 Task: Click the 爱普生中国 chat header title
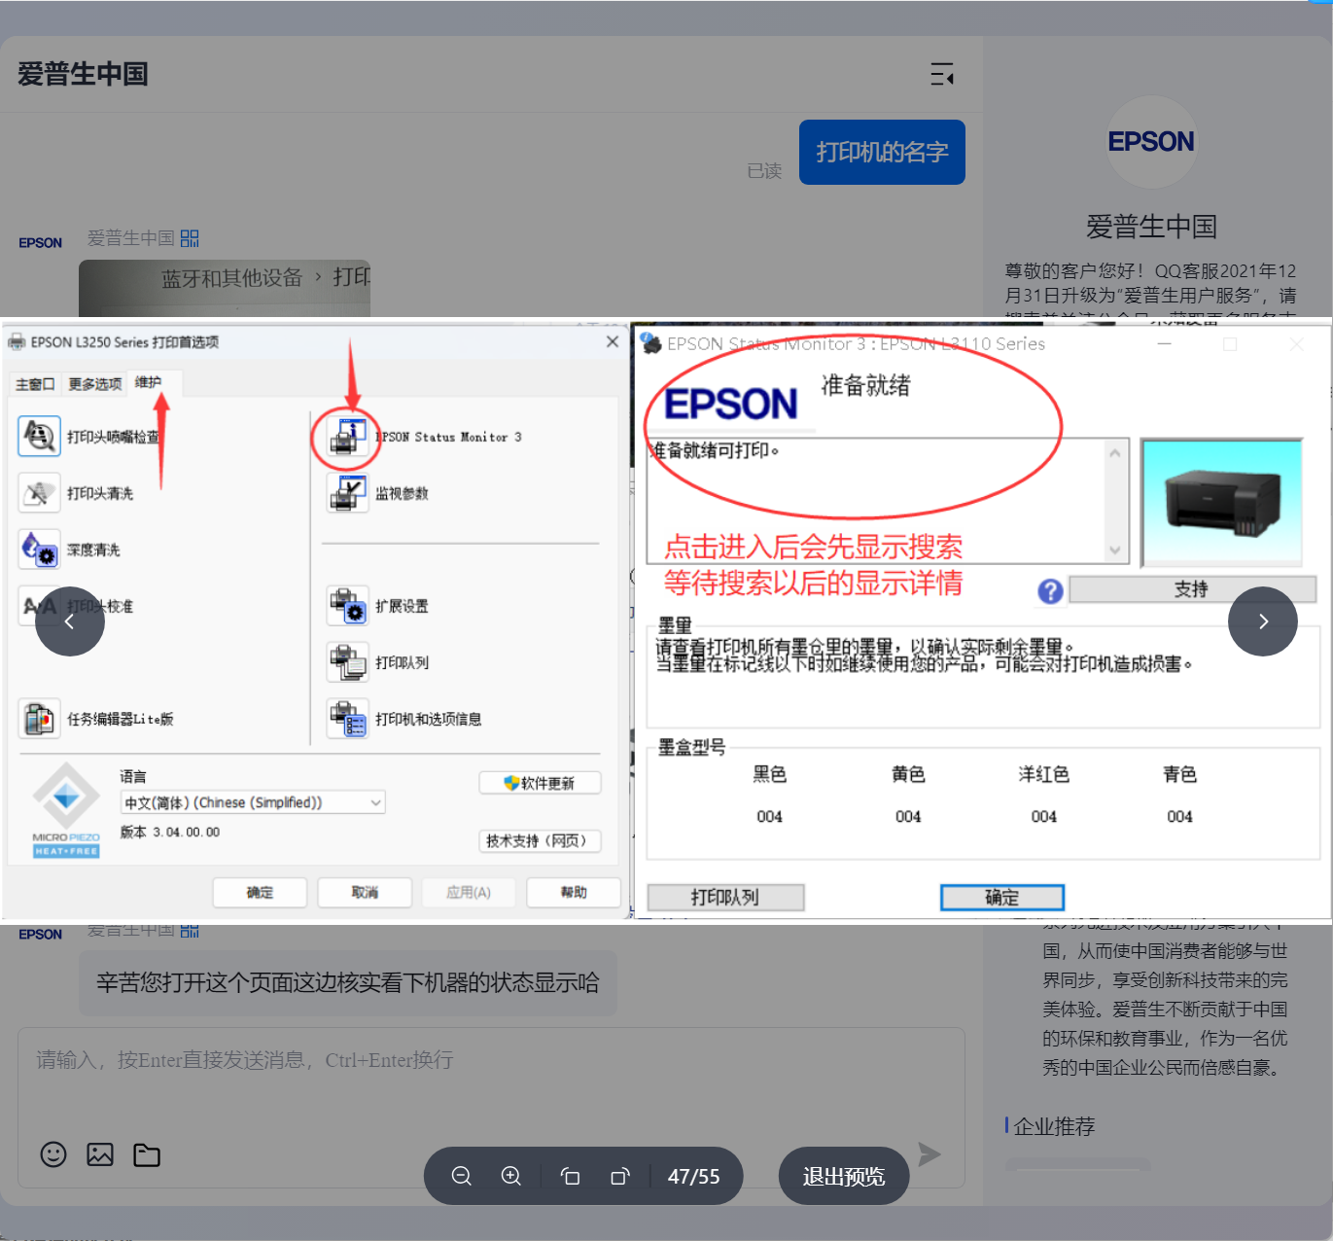pyautogui.click(x=83, y=74)
